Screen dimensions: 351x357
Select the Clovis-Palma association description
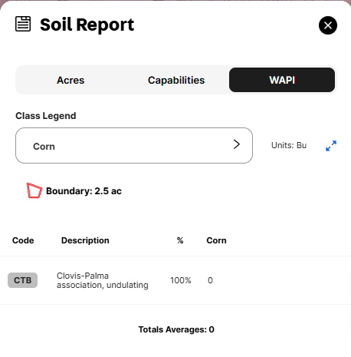(103, 280)
